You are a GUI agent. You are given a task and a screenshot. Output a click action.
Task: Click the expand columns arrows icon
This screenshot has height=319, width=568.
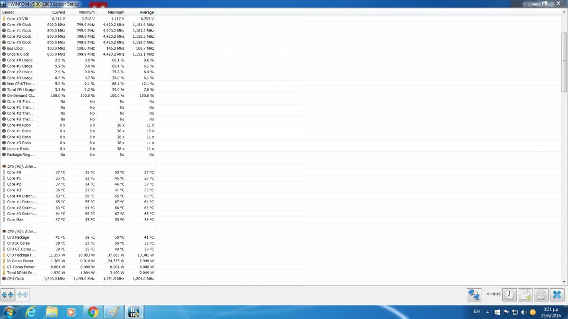[8, 294]
